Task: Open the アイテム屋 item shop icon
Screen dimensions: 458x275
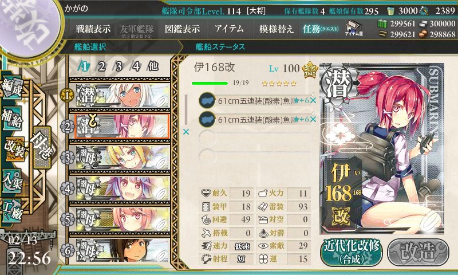Action: pos(354,29)
